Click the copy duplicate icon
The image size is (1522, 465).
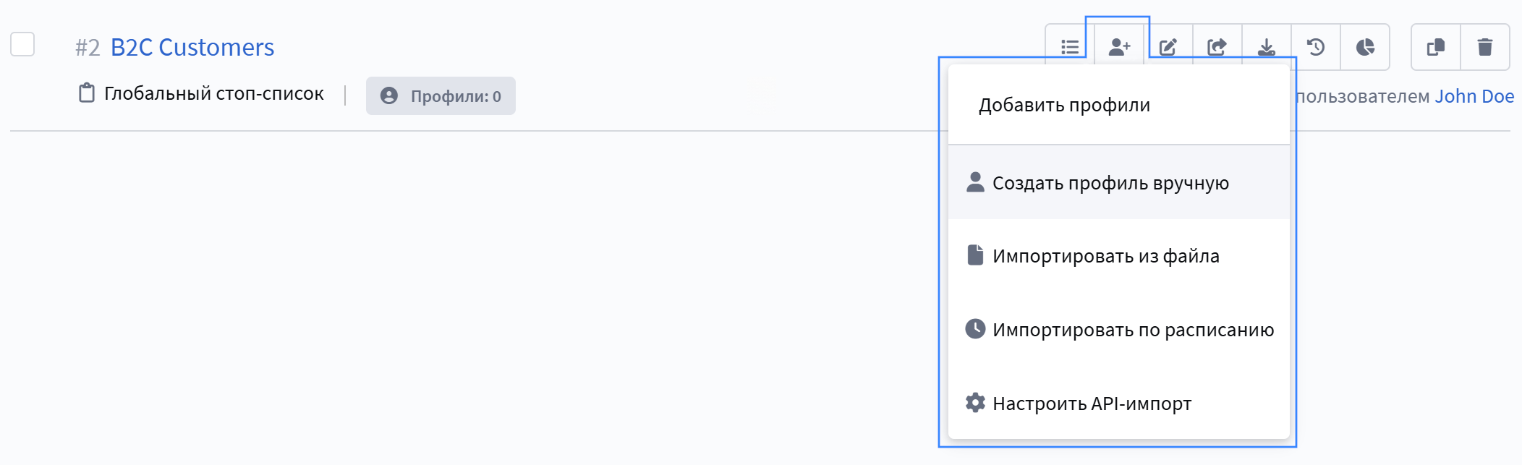1436,48
